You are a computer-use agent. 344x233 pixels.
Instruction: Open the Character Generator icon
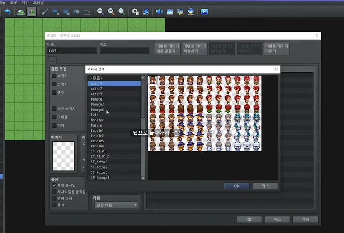191,12
